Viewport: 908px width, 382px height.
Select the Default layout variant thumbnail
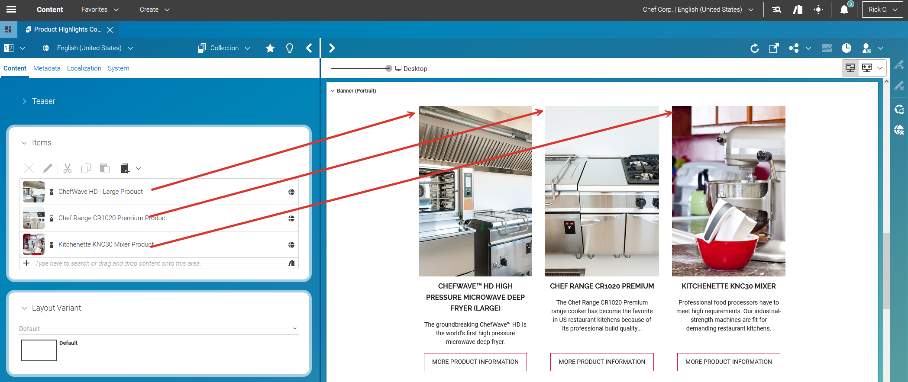point(39,350)
